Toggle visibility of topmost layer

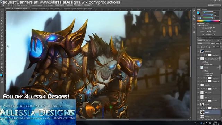[198, 51]
